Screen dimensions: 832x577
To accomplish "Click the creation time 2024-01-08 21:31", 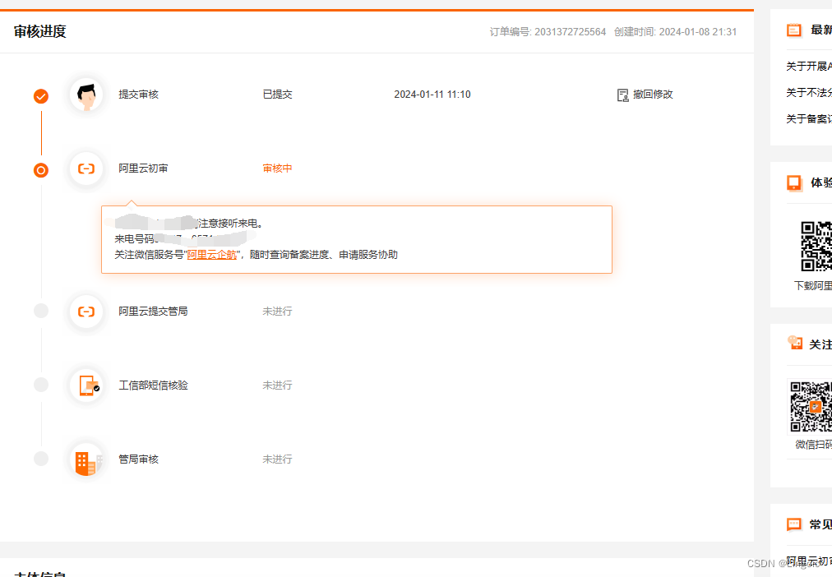I will point(698,32).
